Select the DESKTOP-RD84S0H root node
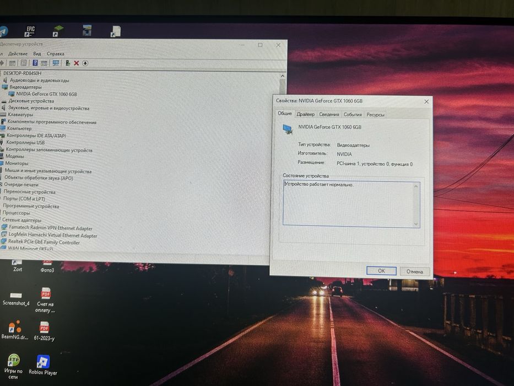 [22, 73]
